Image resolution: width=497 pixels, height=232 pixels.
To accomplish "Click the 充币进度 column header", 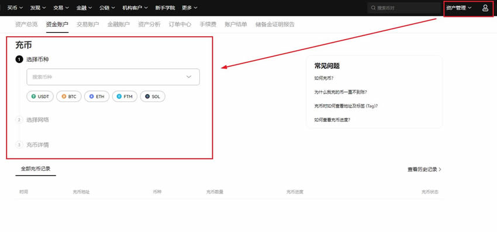I will pos(295,192).
